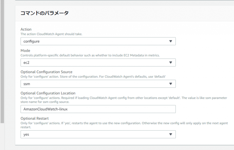Click the arrow icon on the Mode dropdown

point(171,63)
